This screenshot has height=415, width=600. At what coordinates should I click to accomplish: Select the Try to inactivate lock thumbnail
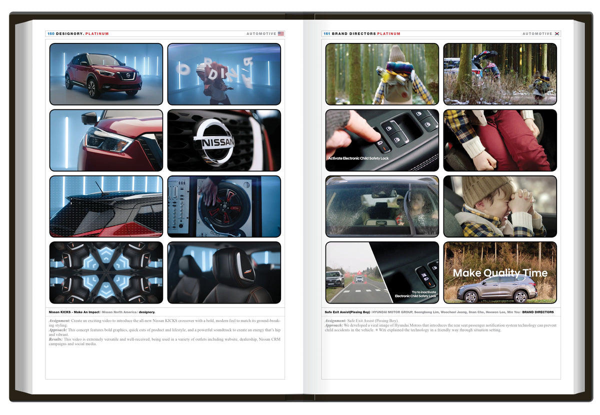click(x=382, y=272)
